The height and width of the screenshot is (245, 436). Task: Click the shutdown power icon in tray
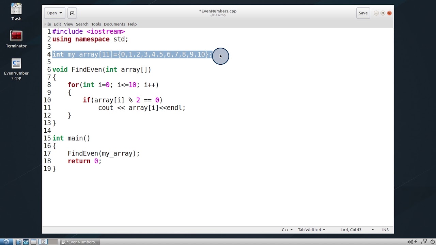[x=433, y=242]
